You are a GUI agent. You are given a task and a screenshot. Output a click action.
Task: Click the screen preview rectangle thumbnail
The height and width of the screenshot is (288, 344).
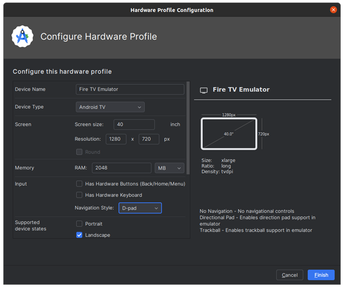pyautogui.click(x=229, y=134)
